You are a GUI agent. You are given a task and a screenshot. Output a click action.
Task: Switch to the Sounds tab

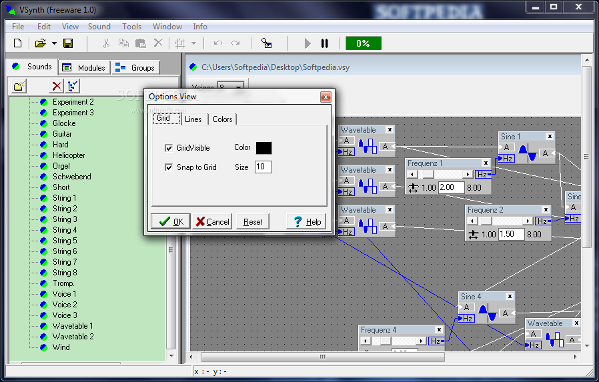point(33,67)
